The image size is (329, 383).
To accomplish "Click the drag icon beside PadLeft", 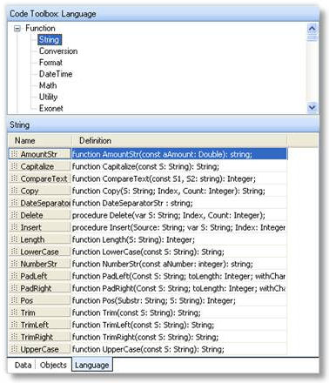I will 14,276.
